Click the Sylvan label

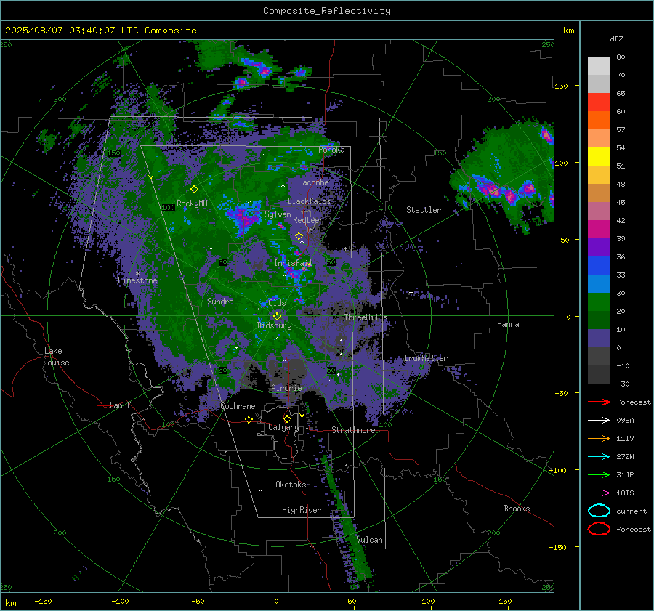point(278,214)
